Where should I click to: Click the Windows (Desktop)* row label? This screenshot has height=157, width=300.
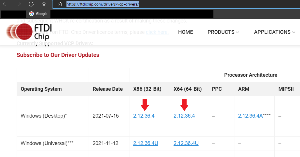pos(44,116)
